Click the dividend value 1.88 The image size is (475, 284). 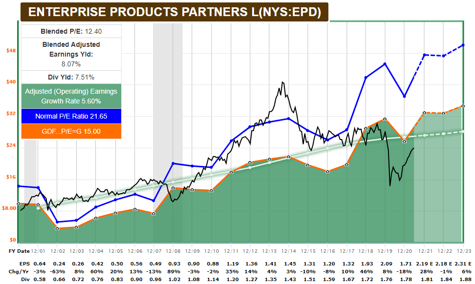(465, 280)
